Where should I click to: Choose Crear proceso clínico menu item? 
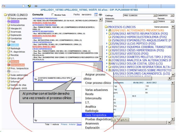[97, 83]
